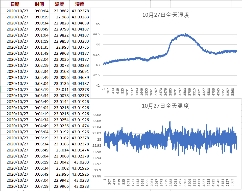Select temperature cell 22.9942
This screenshot has width=242, height=191.
60,180
